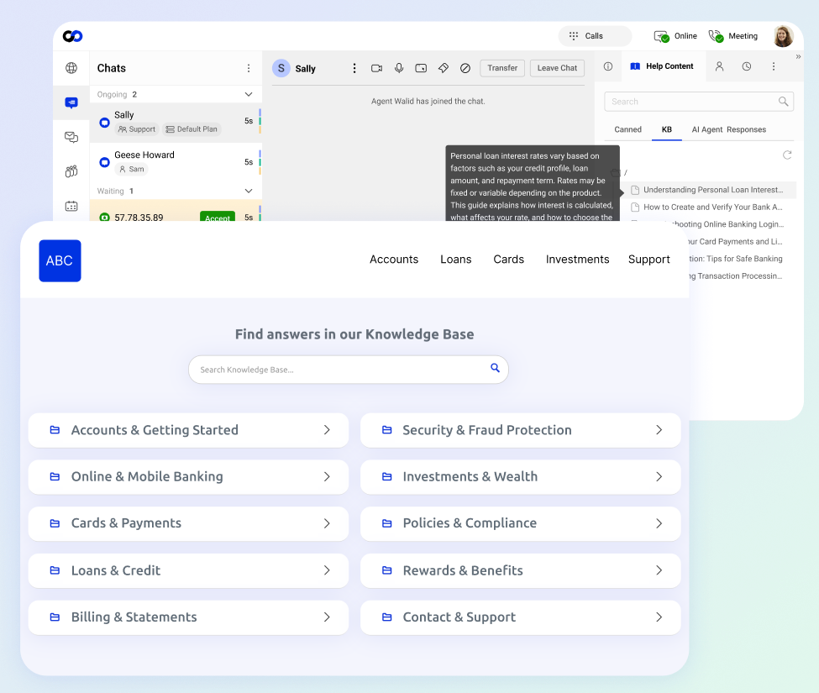
Task: Select the Chats icon in the sidebar
Action: (71, 102)
